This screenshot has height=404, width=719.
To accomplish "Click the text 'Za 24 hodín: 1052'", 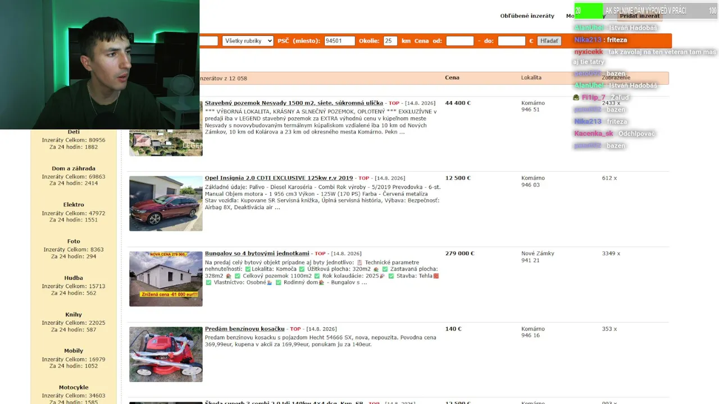I will click(x=74, y=366).
